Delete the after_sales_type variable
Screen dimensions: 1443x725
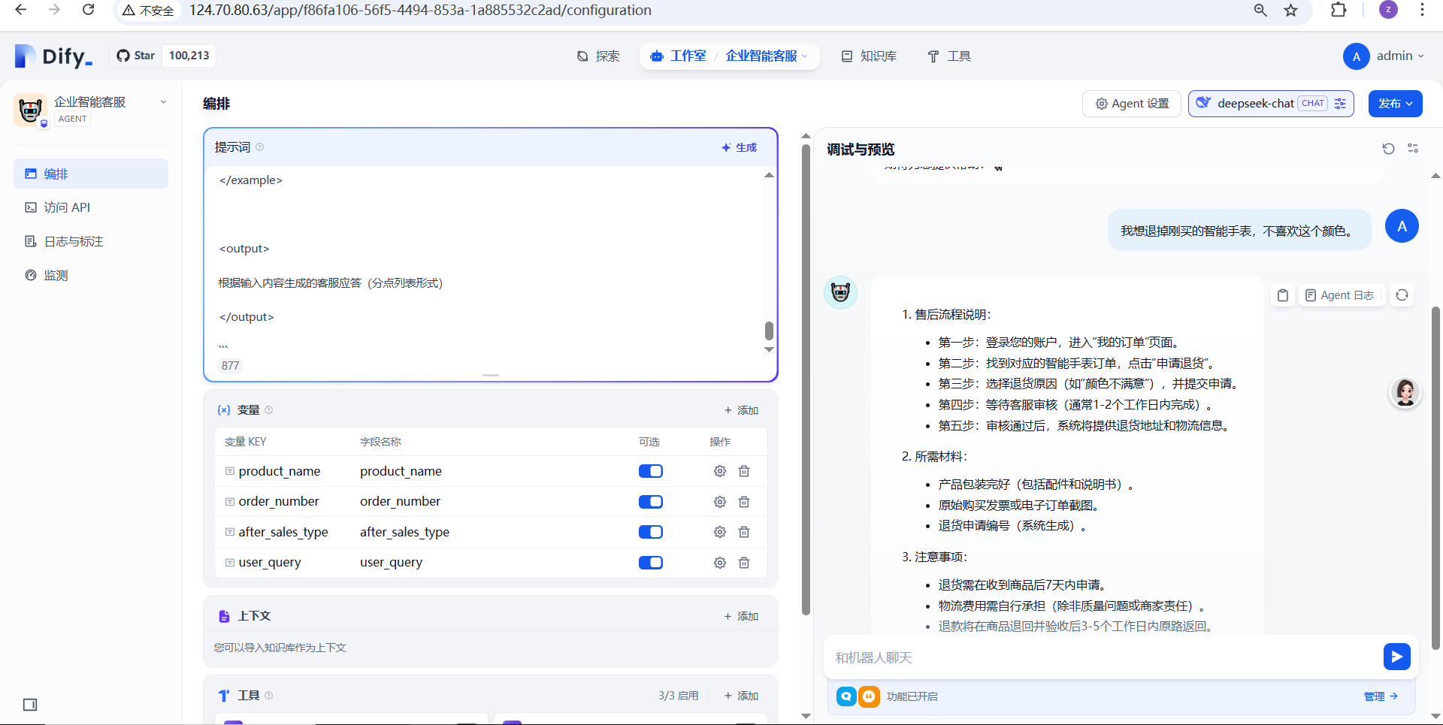744,532
